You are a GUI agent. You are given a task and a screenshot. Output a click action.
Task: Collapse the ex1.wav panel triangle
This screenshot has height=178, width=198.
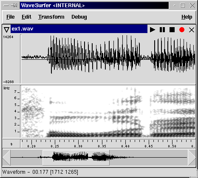[x=6, y=30]
